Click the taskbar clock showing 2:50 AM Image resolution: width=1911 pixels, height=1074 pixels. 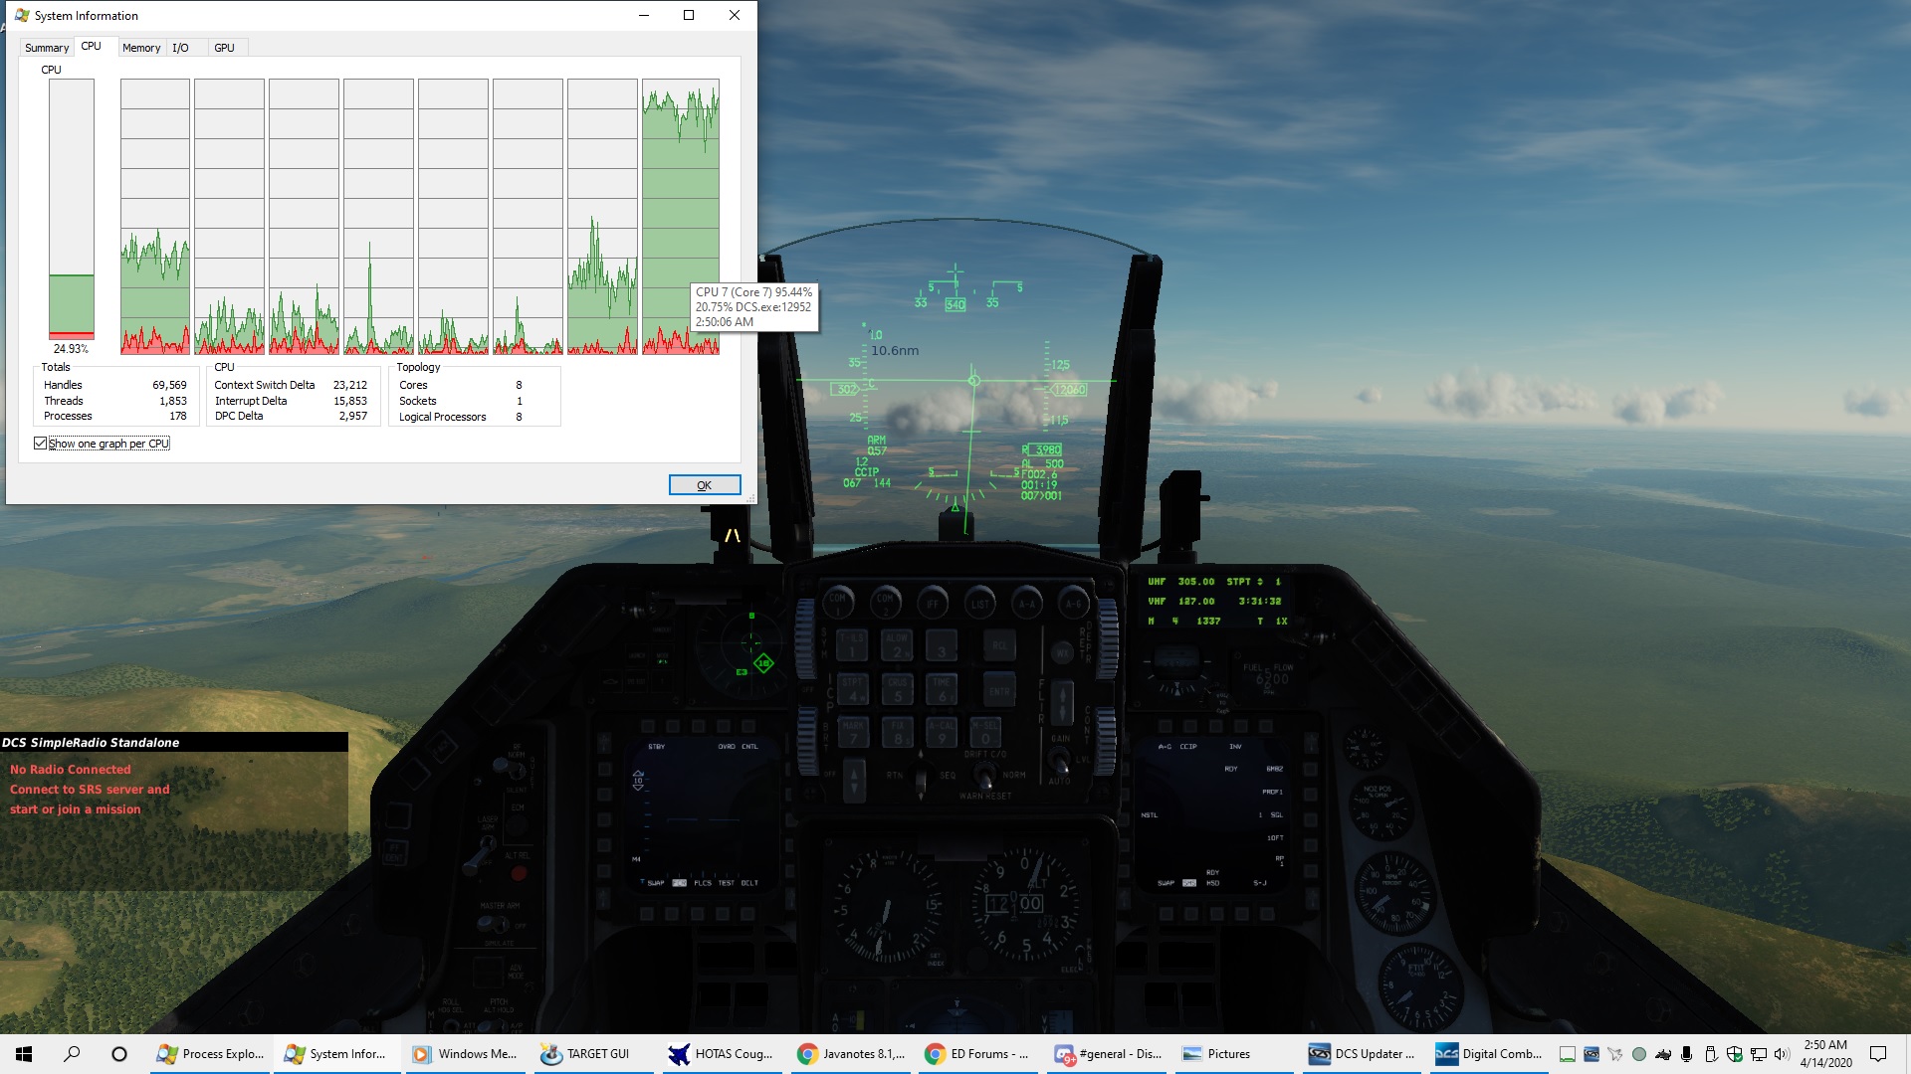point(1825,1054)
